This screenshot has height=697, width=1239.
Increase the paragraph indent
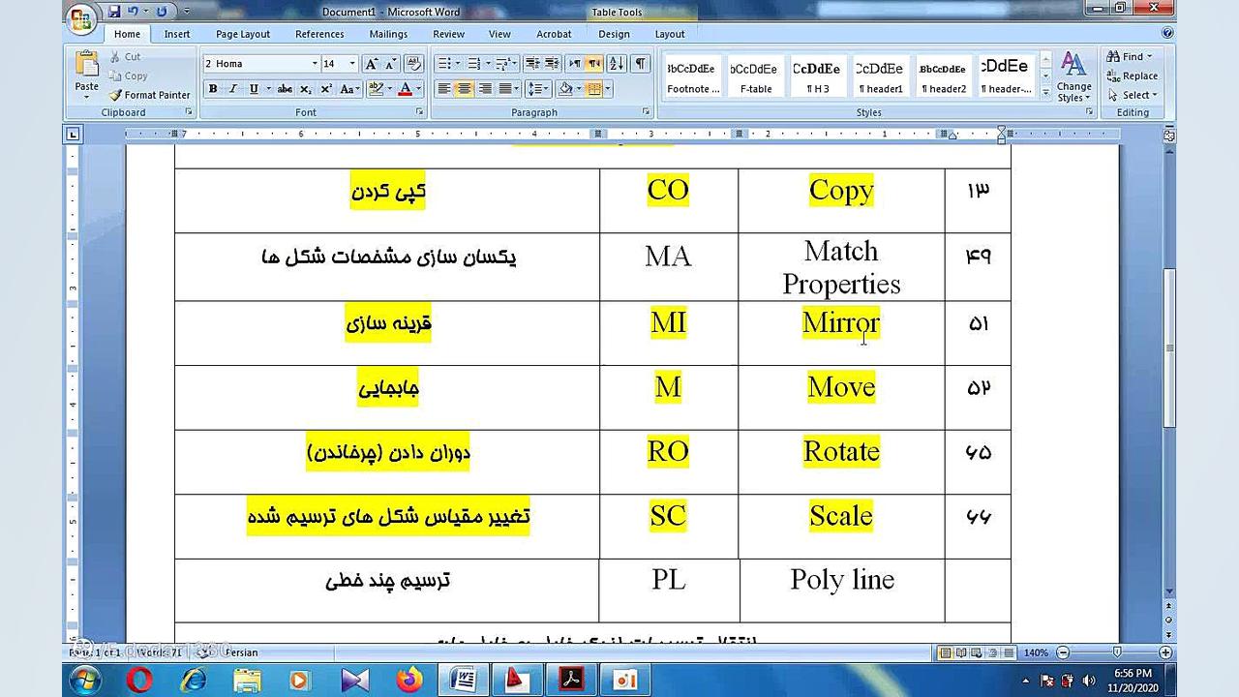pos(552,64)
